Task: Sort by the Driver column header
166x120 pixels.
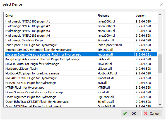Action: [50, 16]
